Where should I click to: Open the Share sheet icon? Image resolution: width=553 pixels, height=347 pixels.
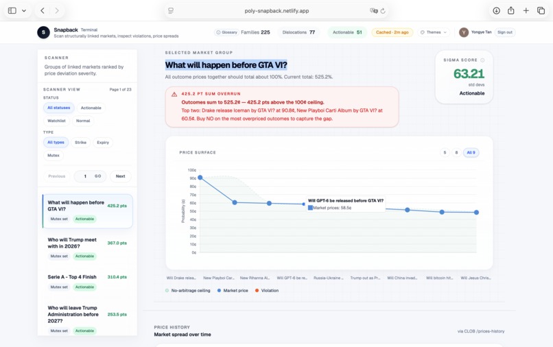point(510,10)
